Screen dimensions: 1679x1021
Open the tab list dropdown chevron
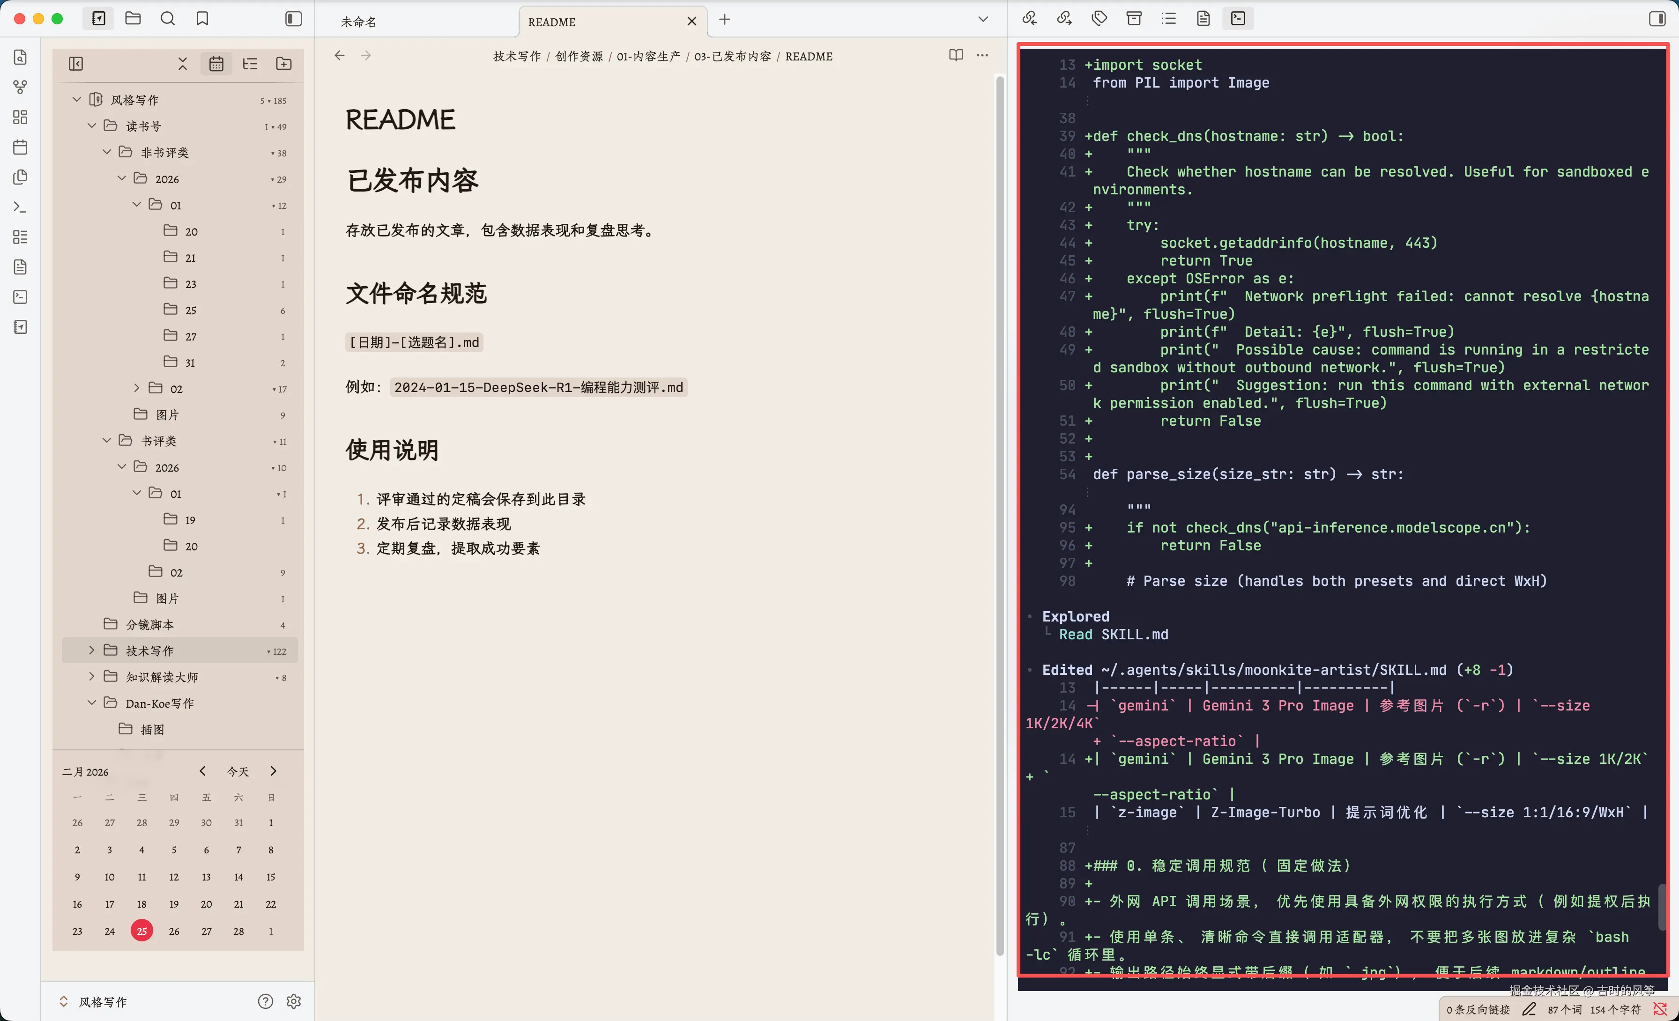(x=982, y=19)
